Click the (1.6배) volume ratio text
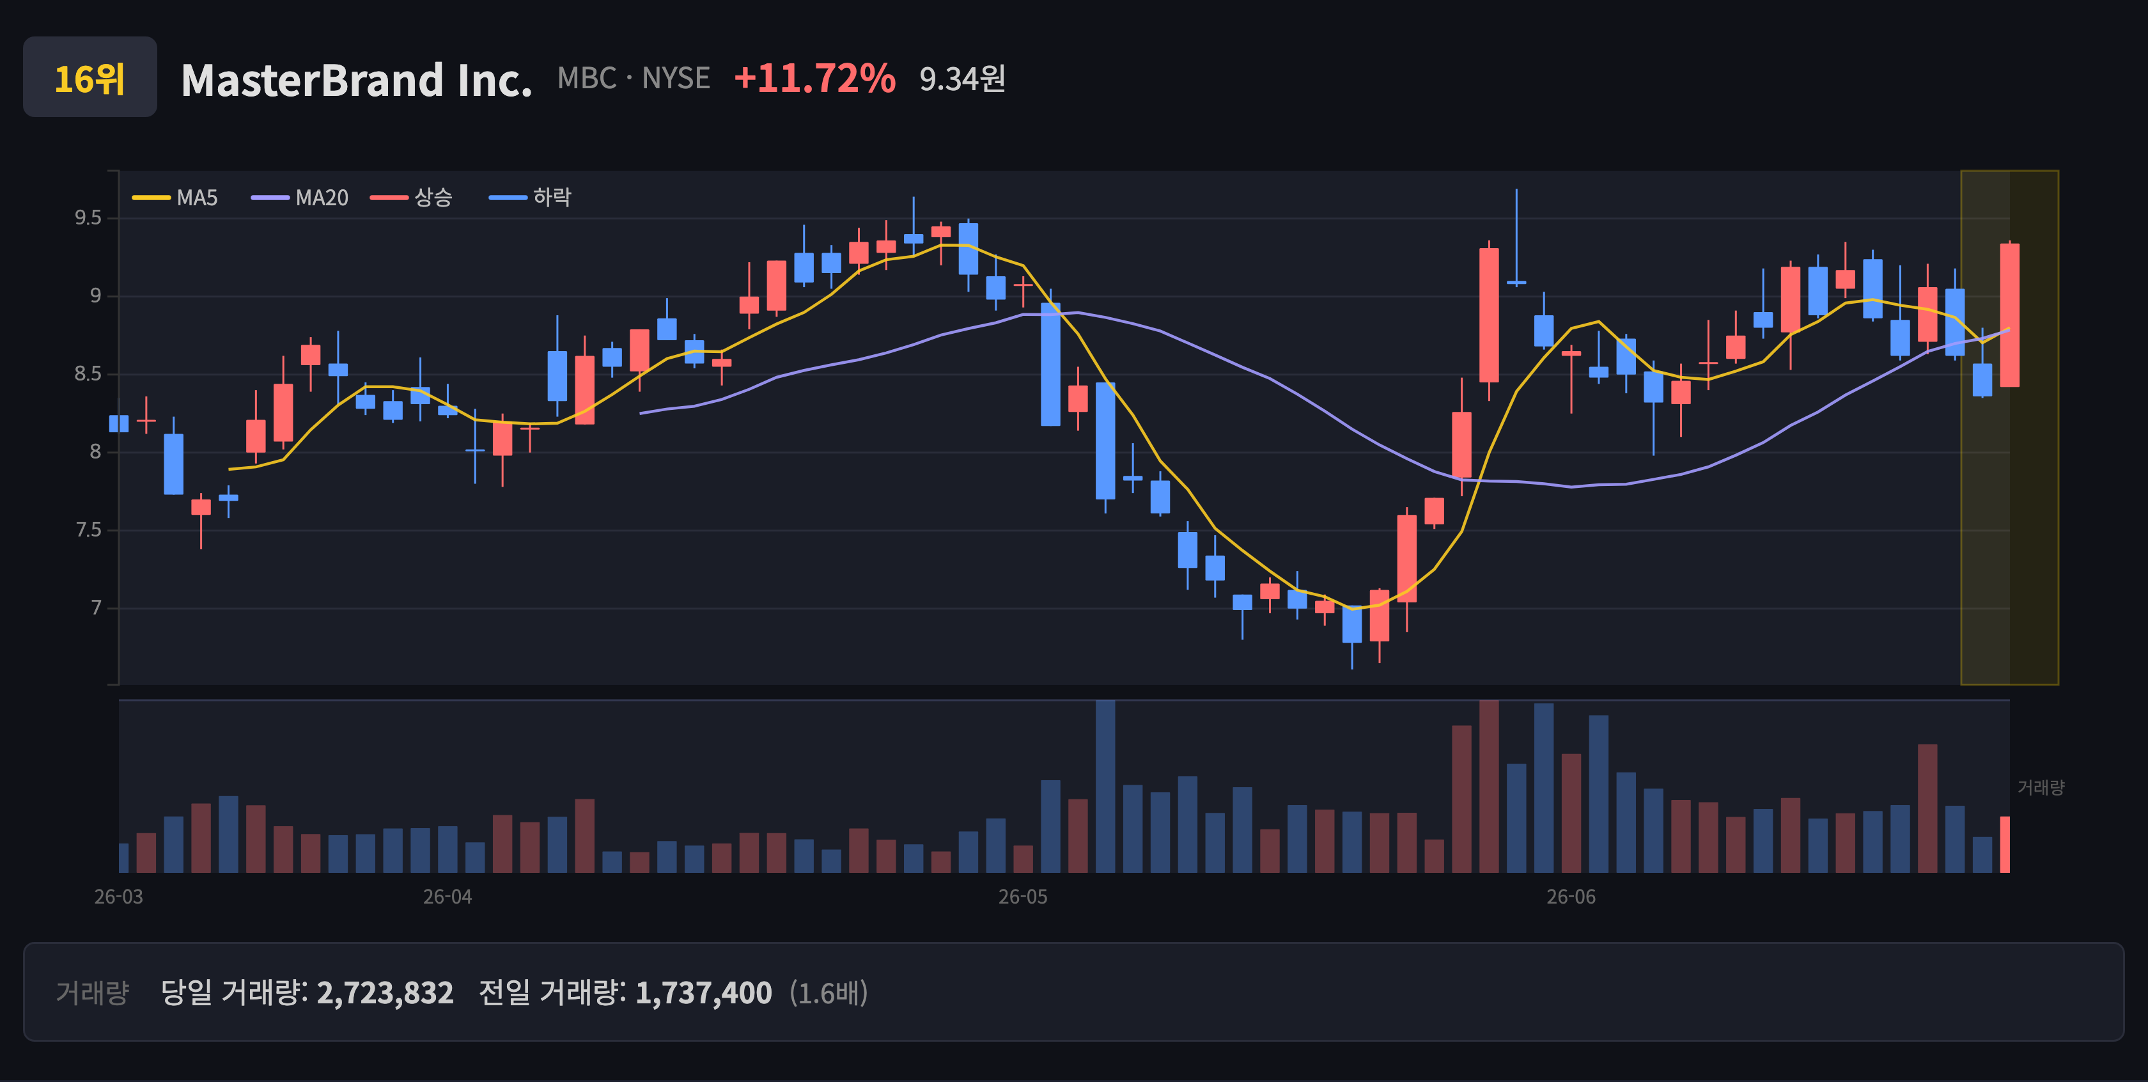 (x=829, y=992)
